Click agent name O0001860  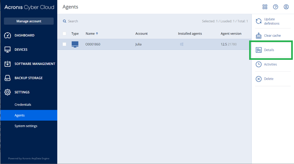tap(93, 44)
